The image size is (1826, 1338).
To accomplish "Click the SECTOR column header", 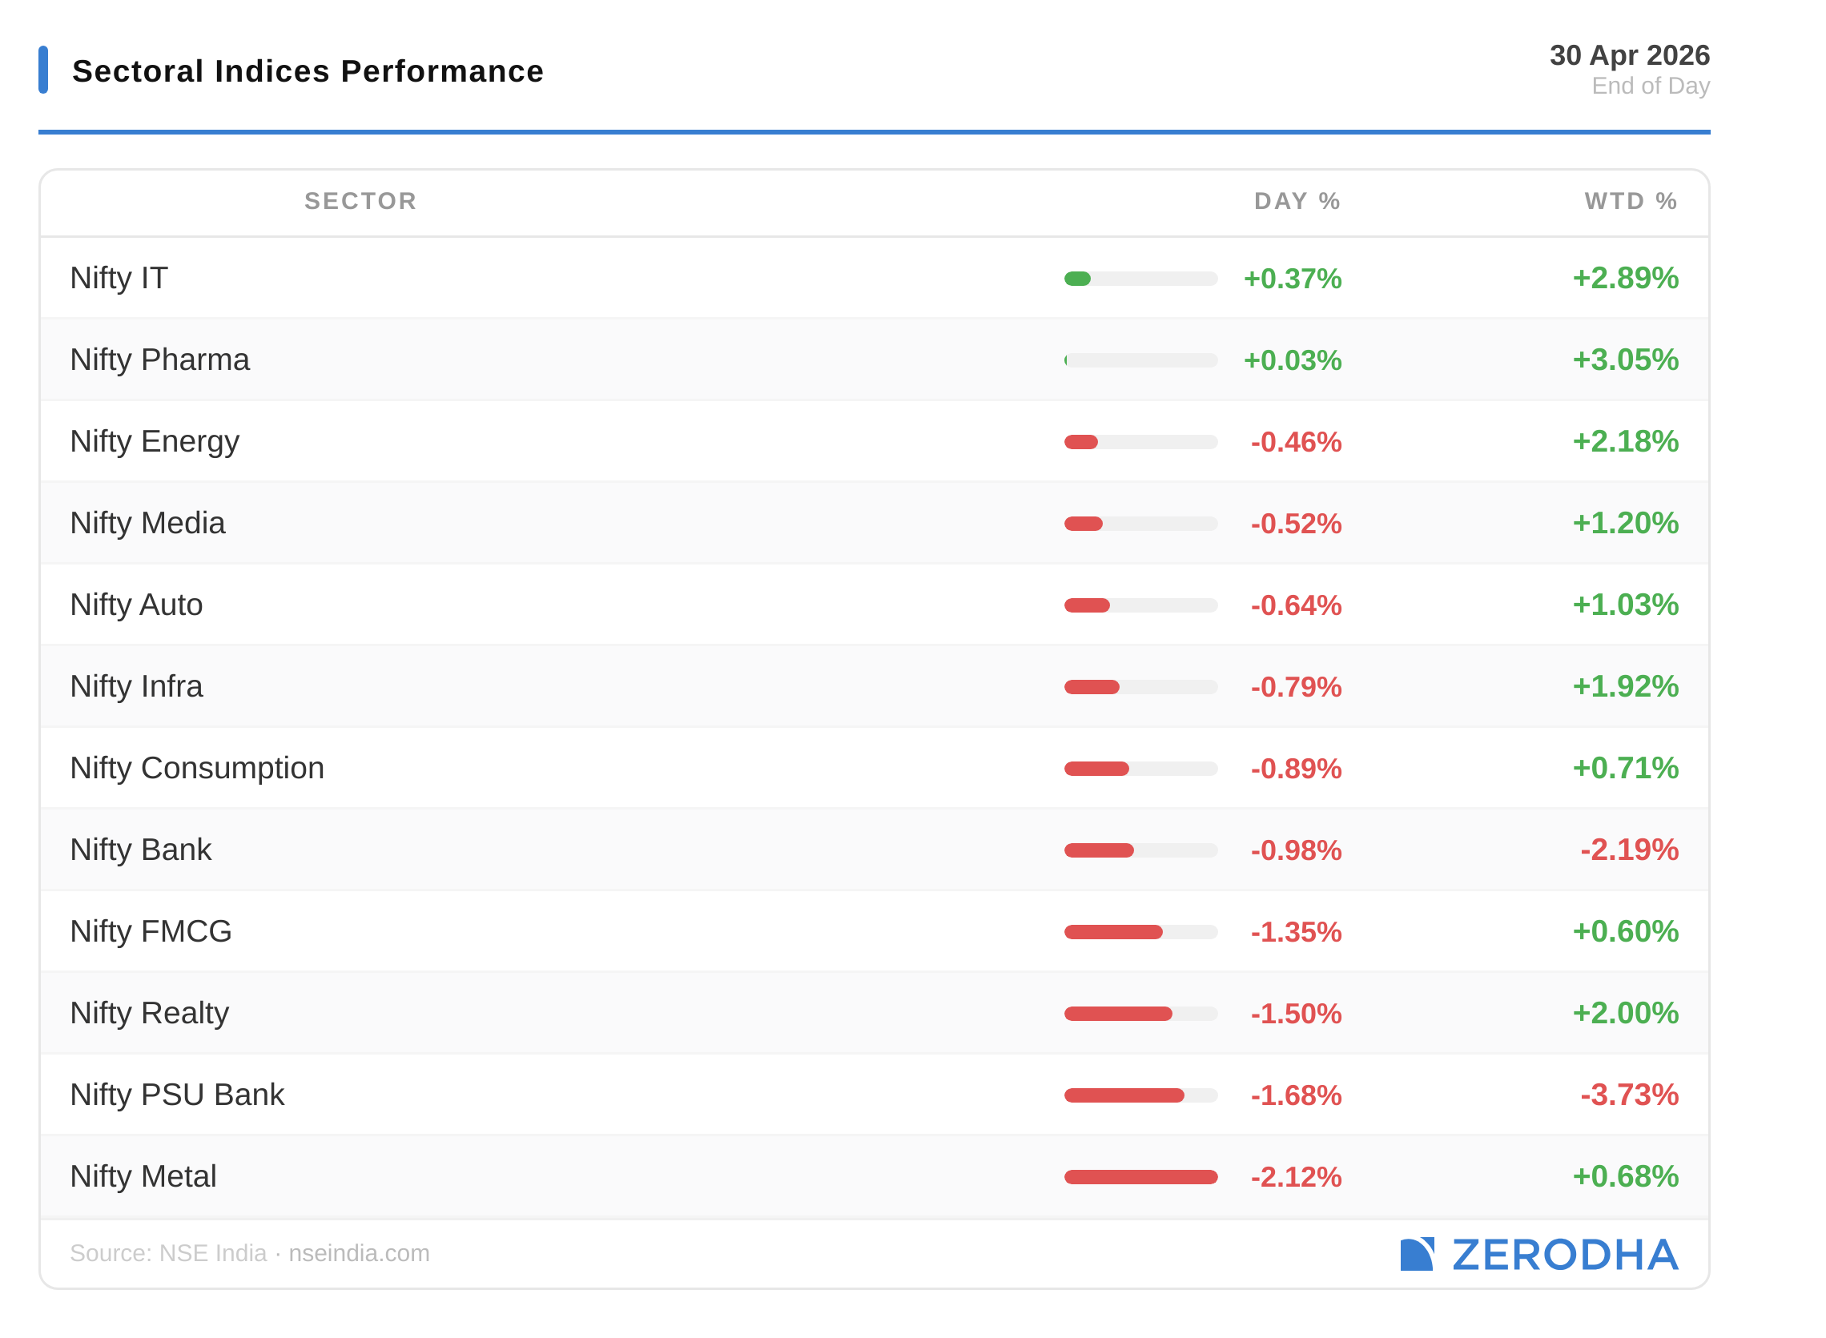I will tap(360, 201).
